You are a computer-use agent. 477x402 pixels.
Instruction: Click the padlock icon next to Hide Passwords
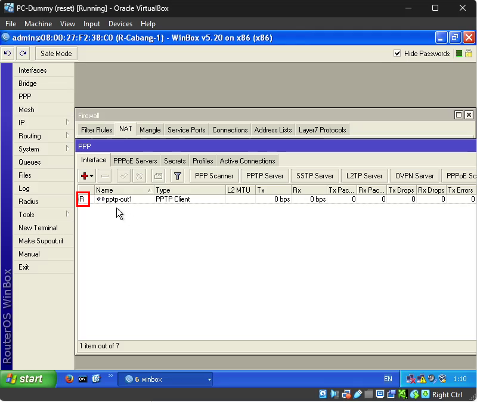469,54
